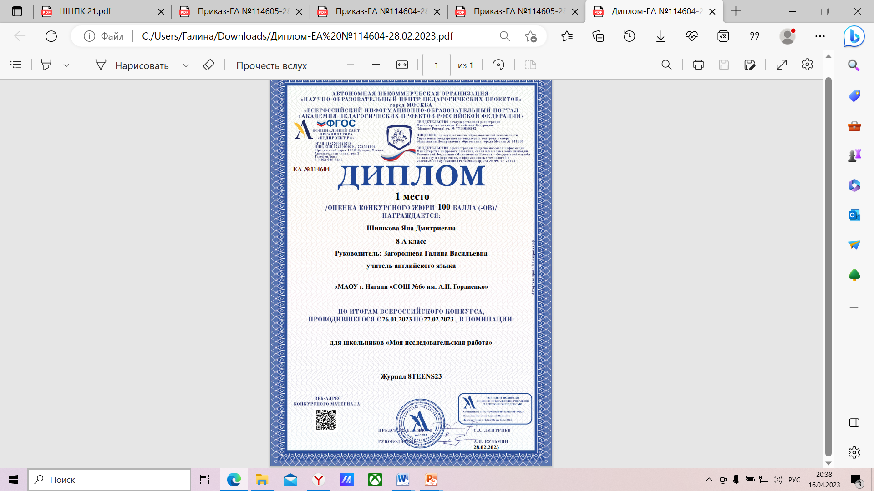This screenshot has height=491, width=874.
Task: Open the tab actions menu icon
Action: tap(17, 11)
